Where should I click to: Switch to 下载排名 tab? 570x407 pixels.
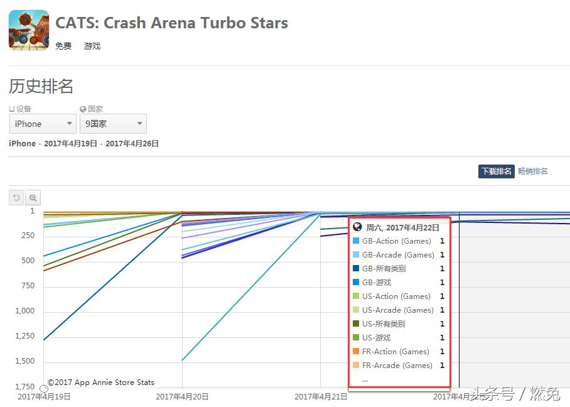496,171
